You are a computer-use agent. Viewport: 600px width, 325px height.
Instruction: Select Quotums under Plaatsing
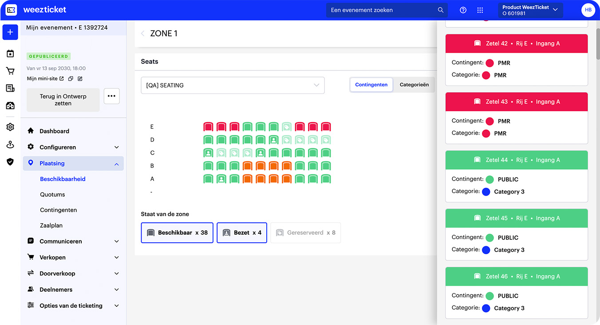pyautogui.click(x=52, y=194)
